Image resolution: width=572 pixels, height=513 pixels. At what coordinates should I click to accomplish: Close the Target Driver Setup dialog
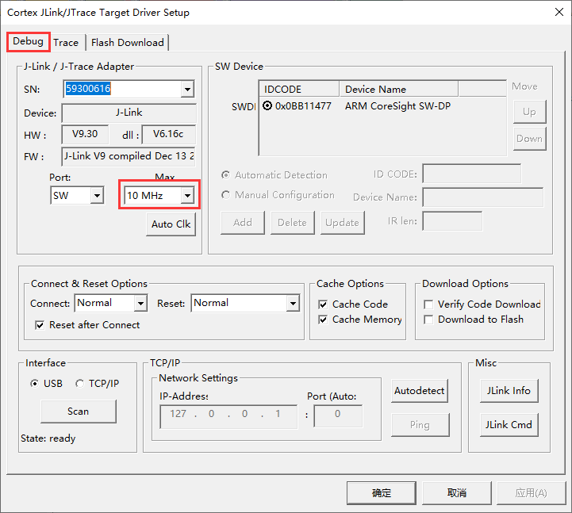[559, 12]
